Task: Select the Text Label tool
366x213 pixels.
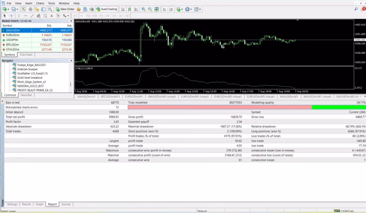Action: tap(58, 15)
